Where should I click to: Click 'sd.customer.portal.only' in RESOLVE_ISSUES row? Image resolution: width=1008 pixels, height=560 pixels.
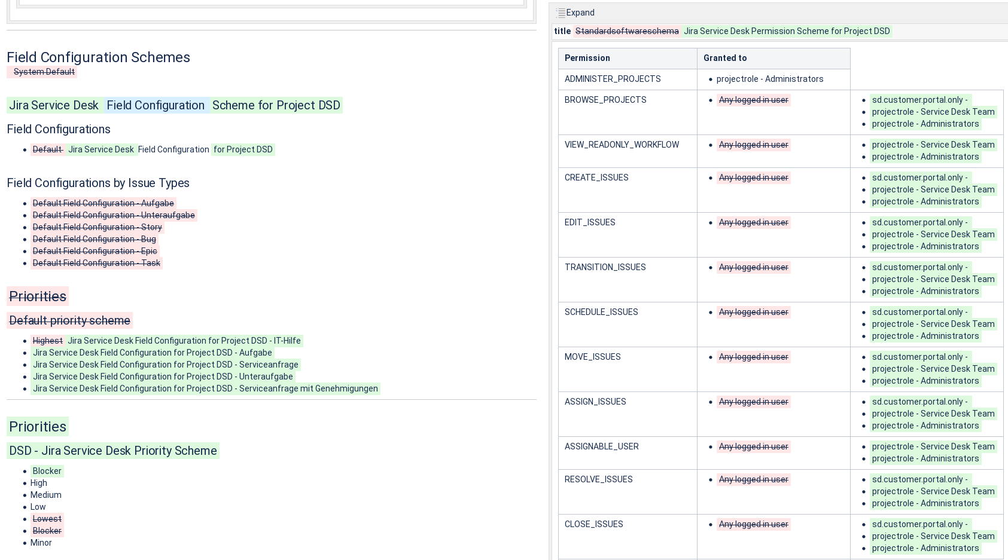tap(919, 479)
